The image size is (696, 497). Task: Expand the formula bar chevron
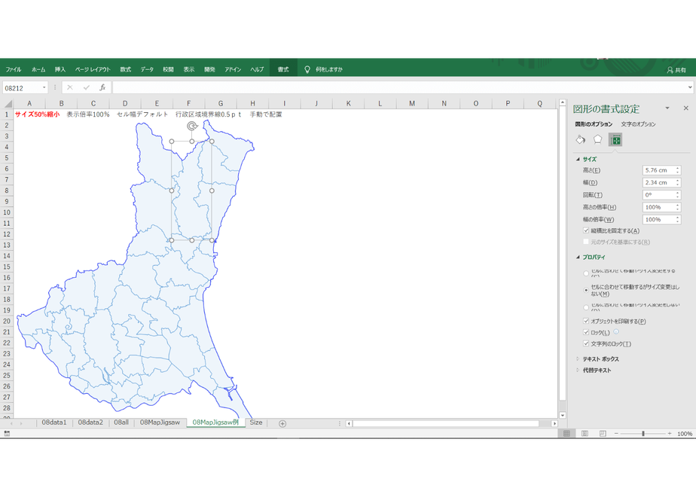pyautogui.click(x=690, y=87)
